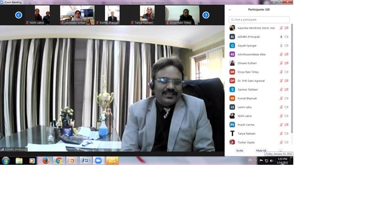Select Nishi Lakra video thumbnail
This screenshot has width=385, height=216.
coord(37,15)
